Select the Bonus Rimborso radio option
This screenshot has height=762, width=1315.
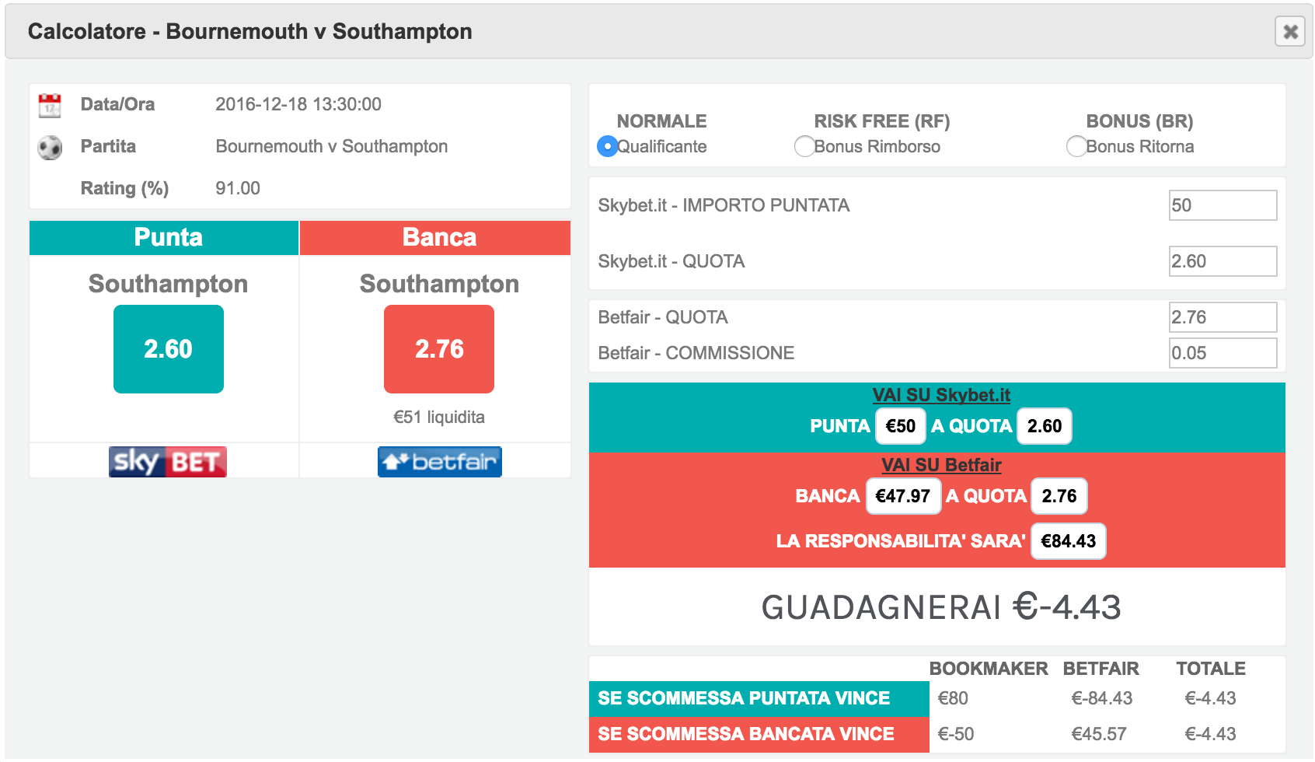[x=804, y=146]
